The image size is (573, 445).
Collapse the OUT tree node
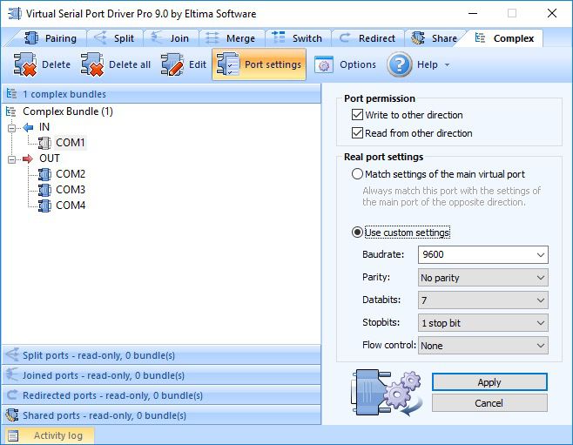click(11, 159)
